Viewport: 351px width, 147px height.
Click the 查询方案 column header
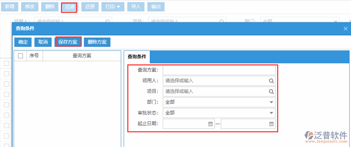82,56
